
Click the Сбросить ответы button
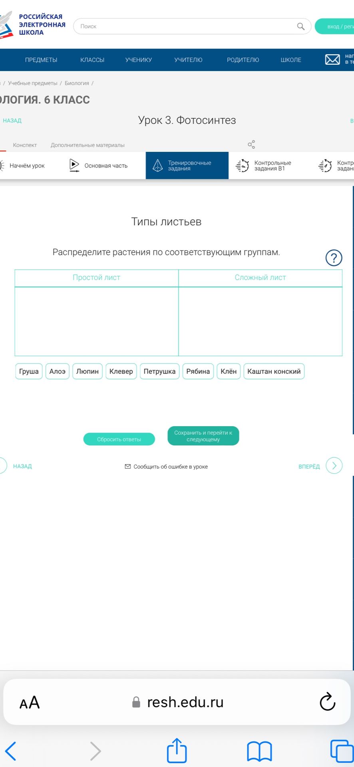pos(119,439)
